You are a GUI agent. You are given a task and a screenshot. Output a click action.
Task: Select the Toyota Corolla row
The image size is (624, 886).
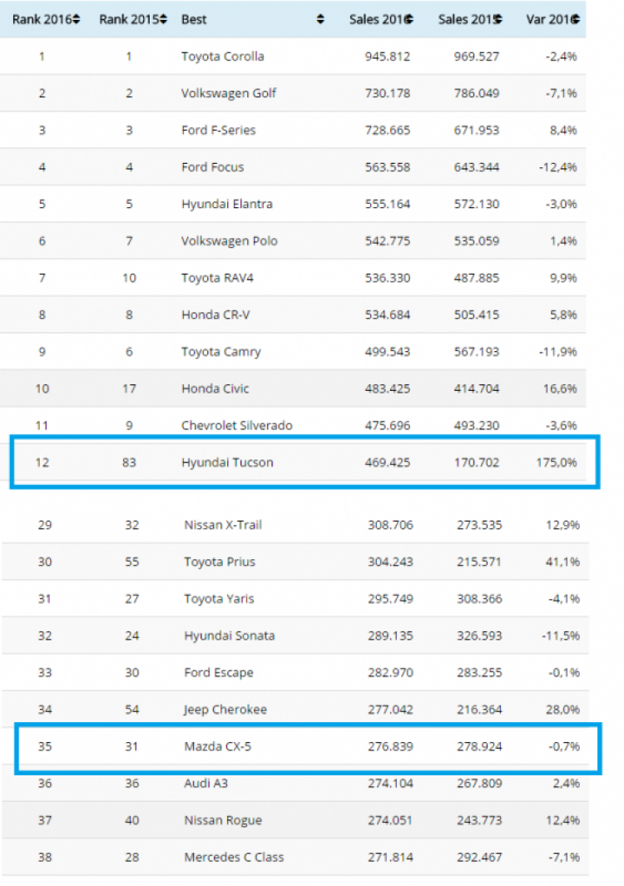pos(293,57)
